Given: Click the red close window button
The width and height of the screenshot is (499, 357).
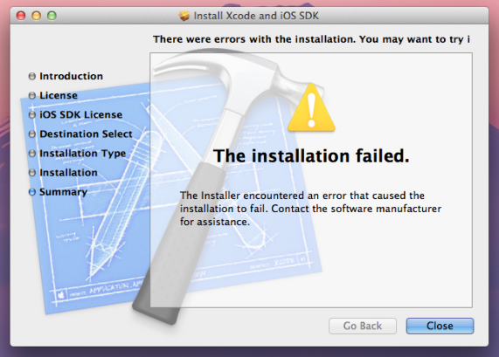Looking at the screenshot, I should [x=21, y=16].
